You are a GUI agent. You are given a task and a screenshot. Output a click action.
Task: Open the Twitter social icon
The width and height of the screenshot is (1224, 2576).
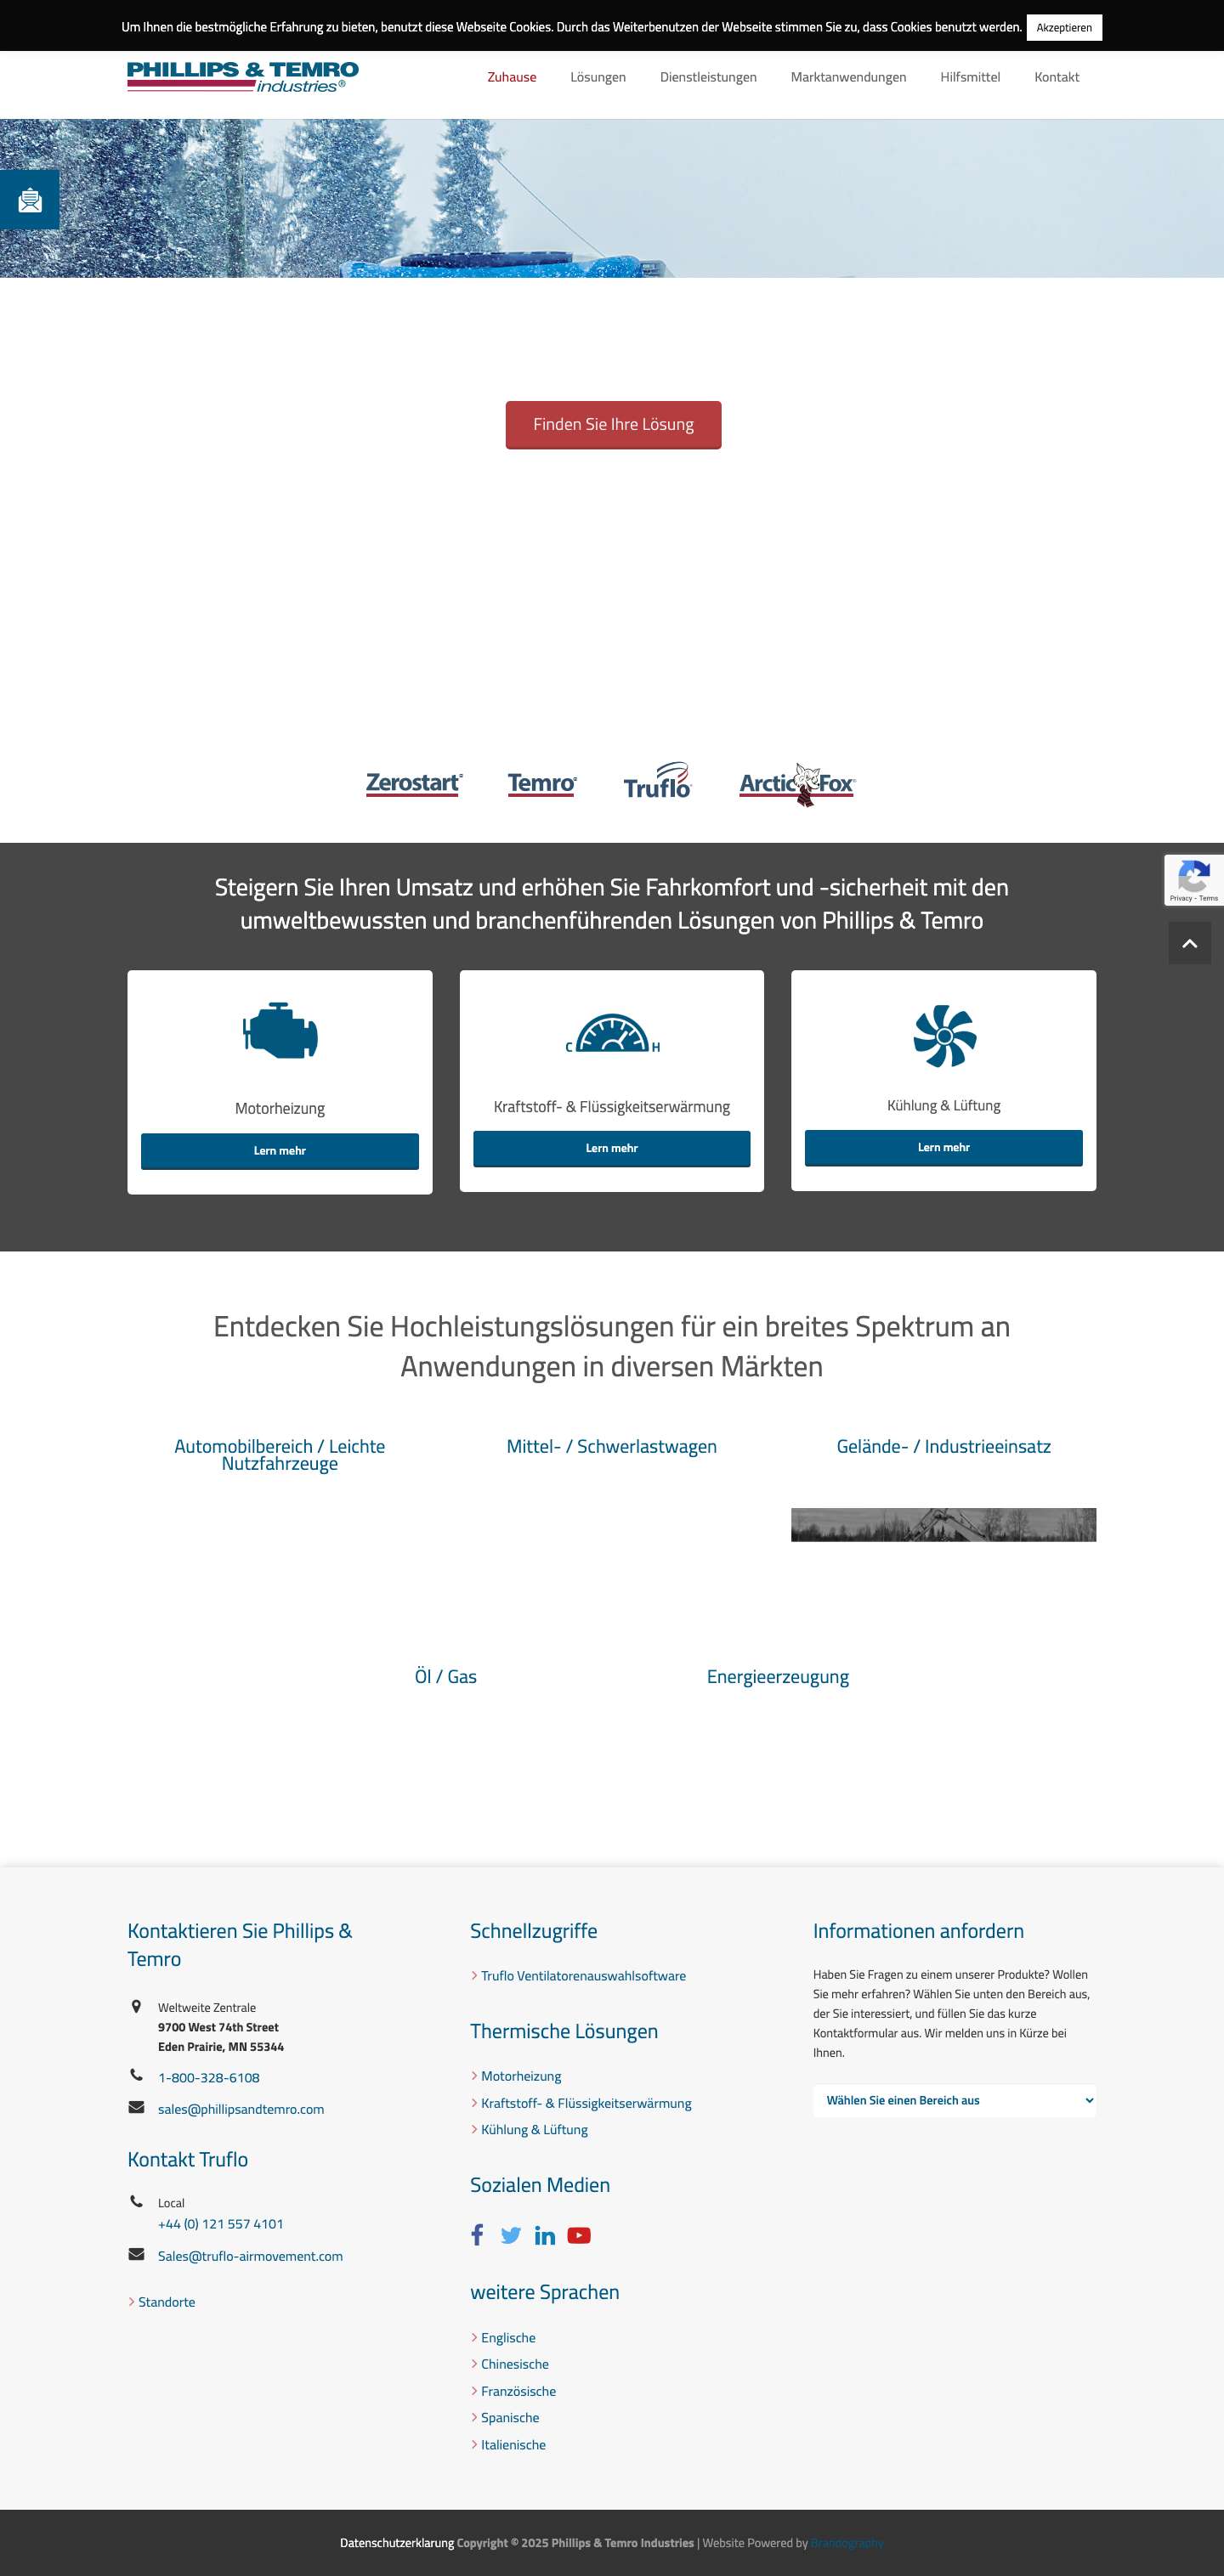[510, 2235]
